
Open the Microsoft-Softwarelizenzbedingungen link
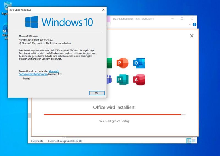(39, 73)
